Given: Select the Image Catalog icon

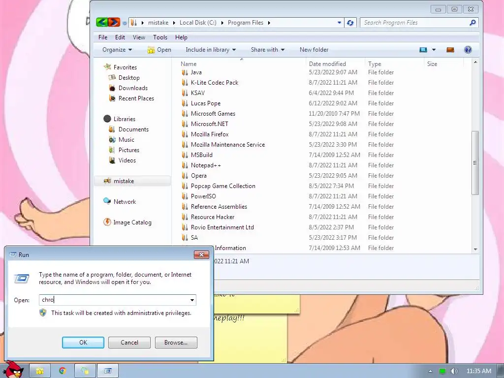Looking at the screenshot, I should [x=107, y=222].
